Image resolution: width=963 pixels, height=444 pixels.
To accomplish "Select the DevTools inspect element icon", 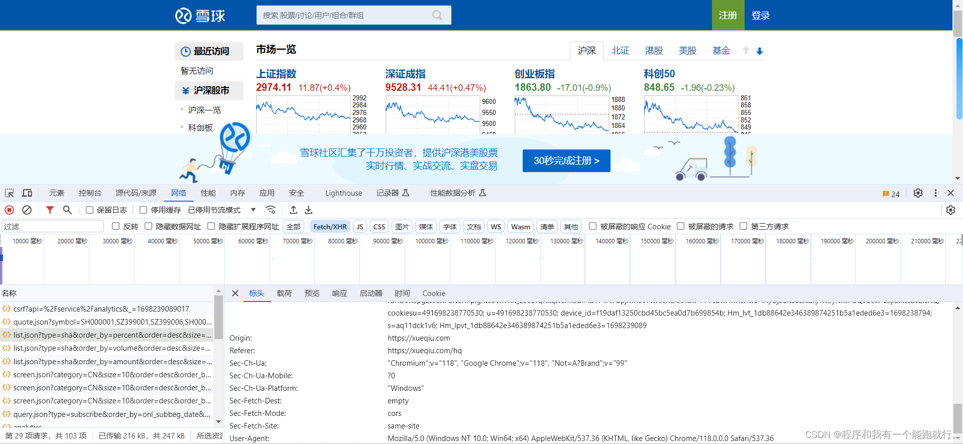I will click(10, 193).
